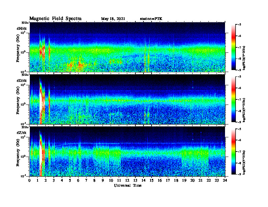Click the 10^0 frequency tick of dD/dt panel
Image resolution: width=268 pixels, height=207 pixels.
[23, 104]
